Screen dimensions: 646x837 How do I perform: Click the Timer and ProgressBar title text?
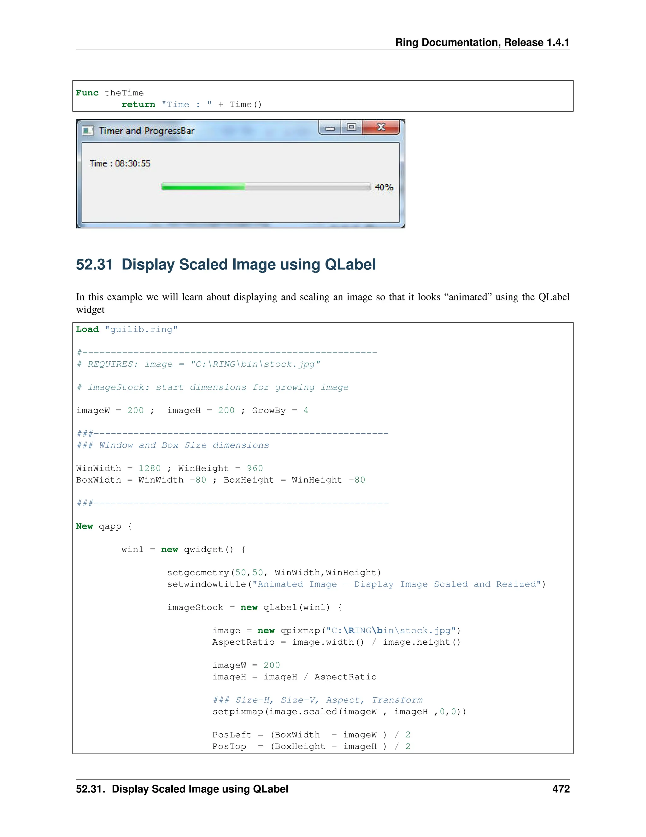(147, 131)
